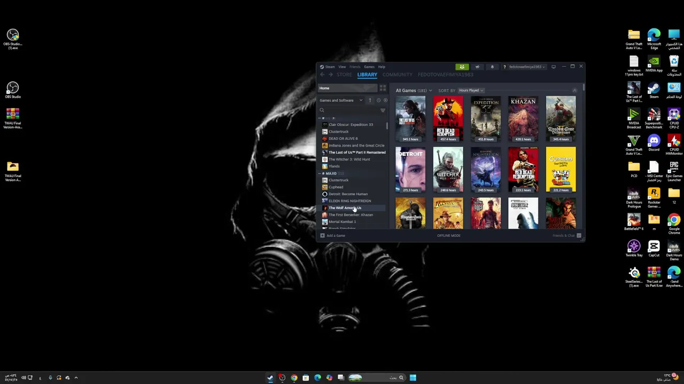Expand Games and Software filter dropdown
Screen dimensions: 684x384
click(341, 100)
